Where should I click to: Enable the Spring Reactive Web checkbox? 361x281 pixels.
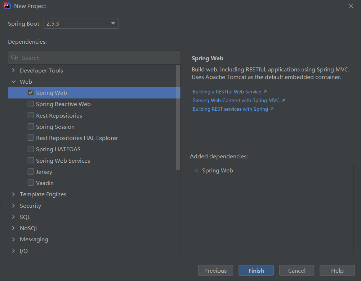[31, 104]
